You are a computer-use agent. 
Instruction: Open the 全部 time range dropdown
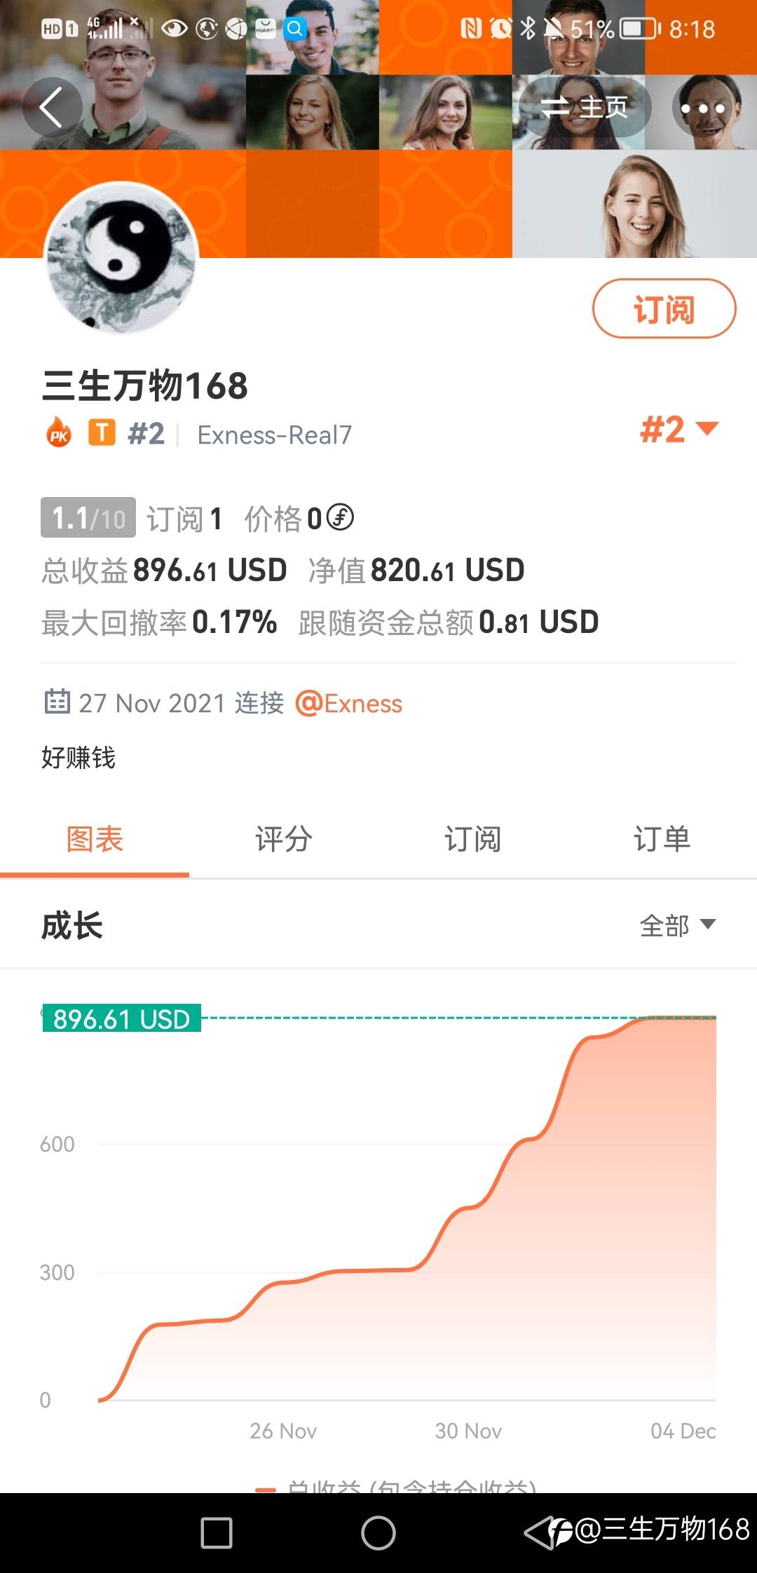coord(677,925)
